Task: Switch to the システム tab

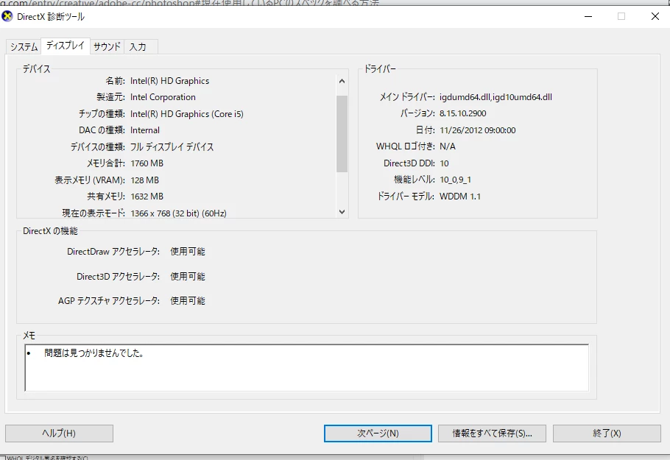Action: click(x=24, y=46)
